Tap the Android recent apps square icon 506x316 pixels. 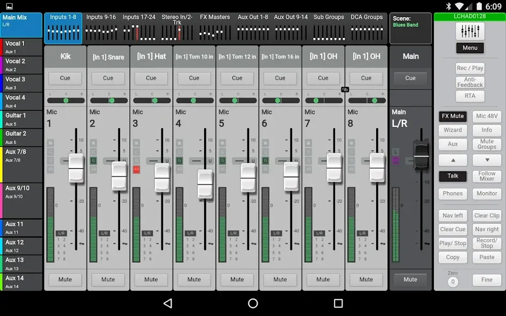click(338, 303)
